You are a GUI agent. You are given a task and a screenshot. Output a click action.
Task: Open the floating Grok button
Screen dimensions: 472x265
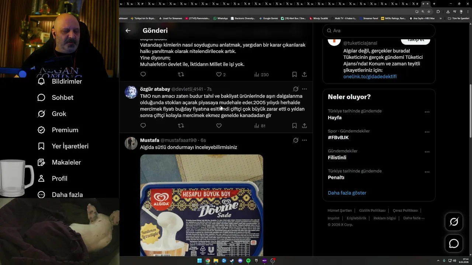click(454, 222)
